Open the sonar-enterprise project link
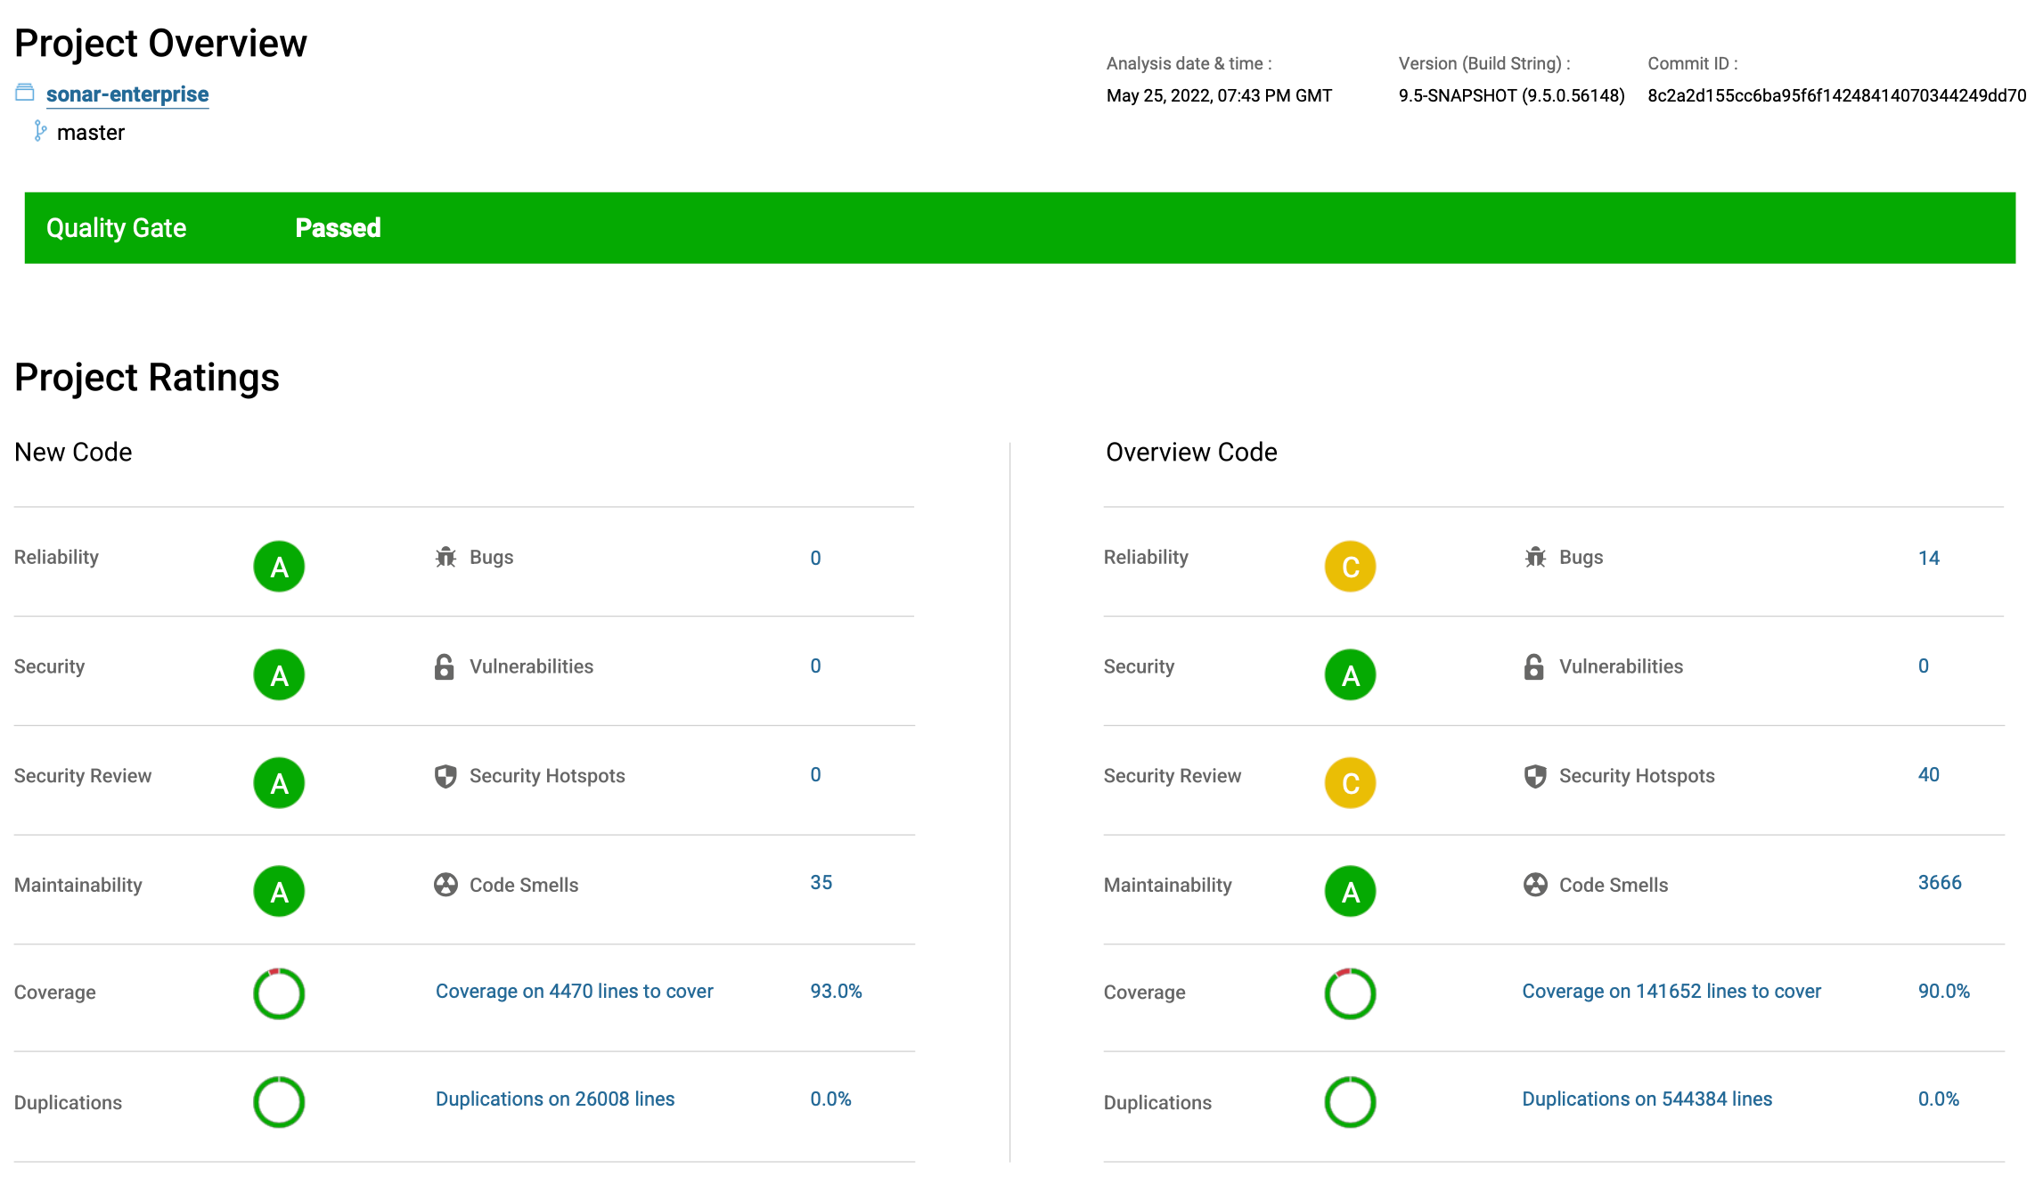The width and height of the screenshot is (2035, 1201). [127, 94]
